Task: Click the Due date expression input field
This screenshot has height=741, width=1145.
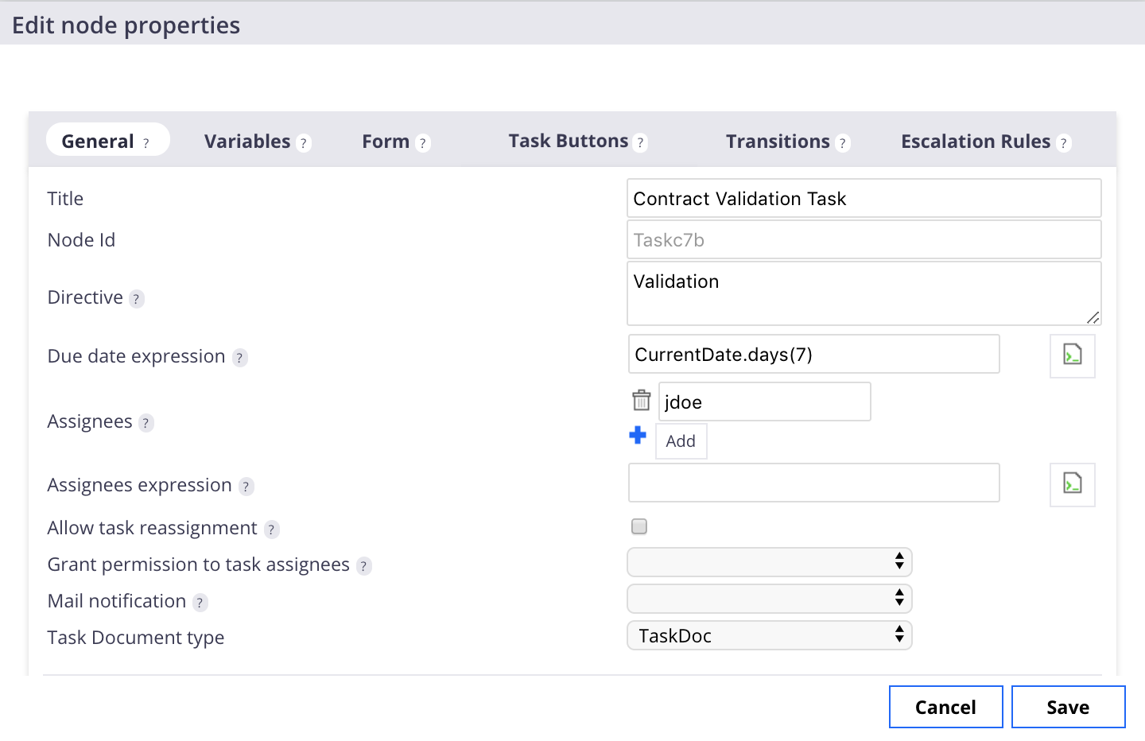Action: [x=814, y=354]
